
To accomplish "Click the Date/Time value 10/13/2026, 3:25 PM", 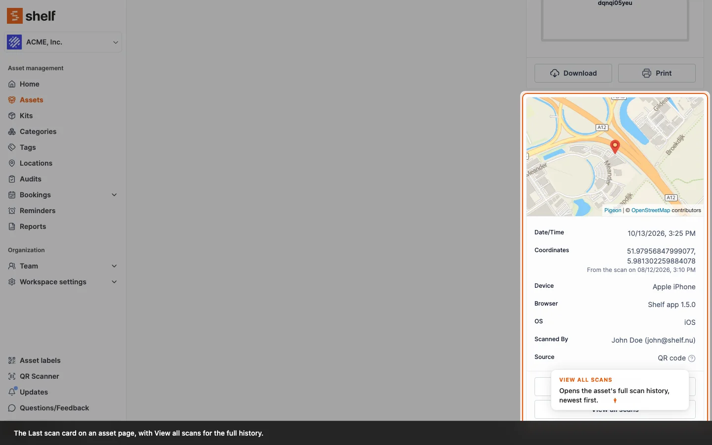I will coord(662,233).
